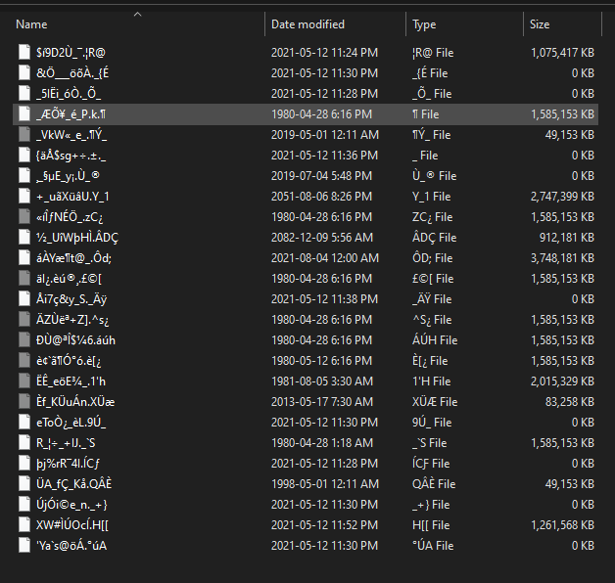Click the date 1998-05-01 12:11 AM

[x=325, y=484]
